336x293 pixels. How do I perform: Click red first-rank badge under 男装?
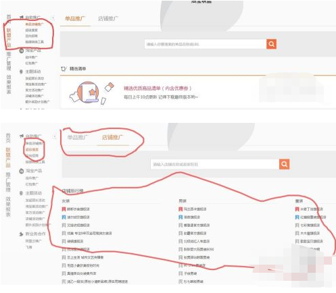coord(181,209)
